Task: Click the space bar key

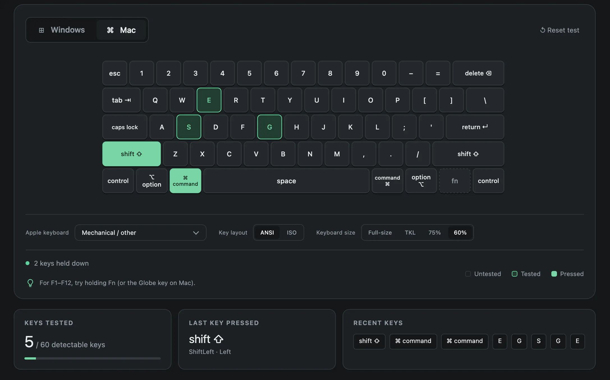Action: click(286, 181)
